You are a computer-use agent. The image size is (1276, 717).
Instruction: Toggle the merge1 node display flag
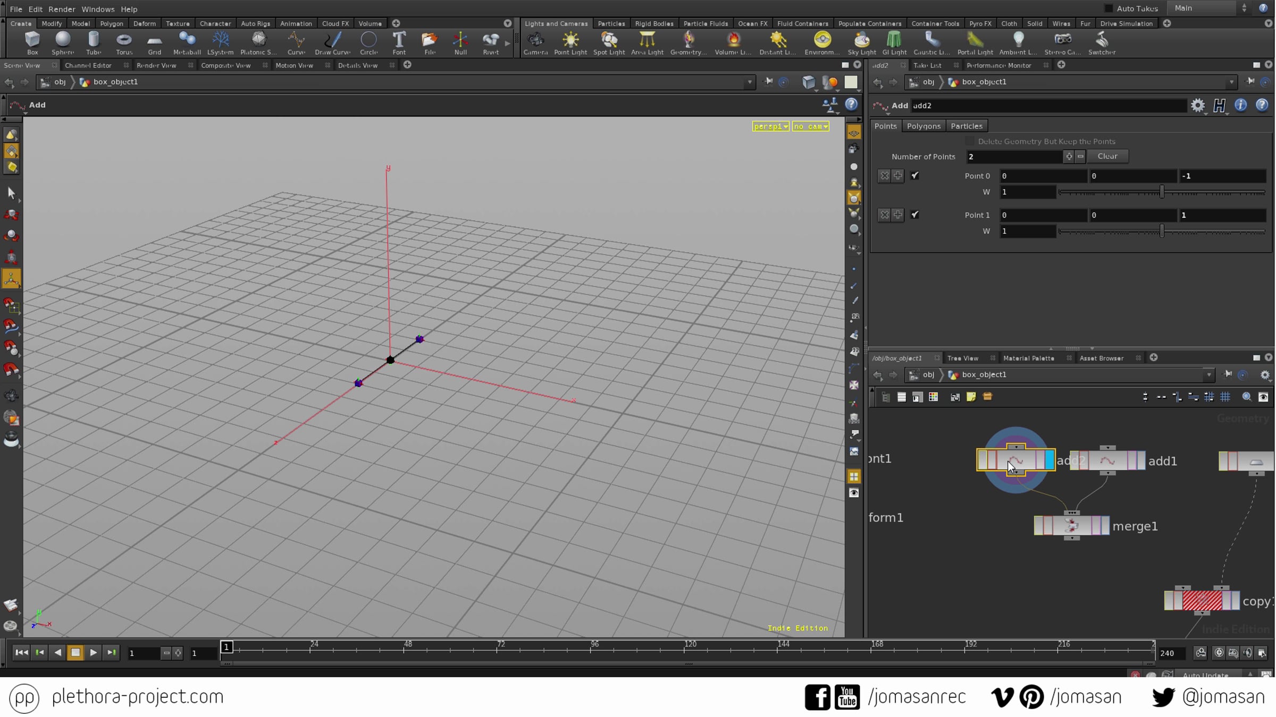tap(1105, 526)
